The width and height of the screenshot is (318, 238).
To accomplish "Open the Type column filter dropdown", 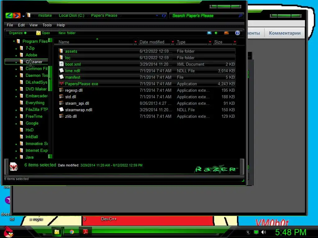I will (x=210, y=42).
